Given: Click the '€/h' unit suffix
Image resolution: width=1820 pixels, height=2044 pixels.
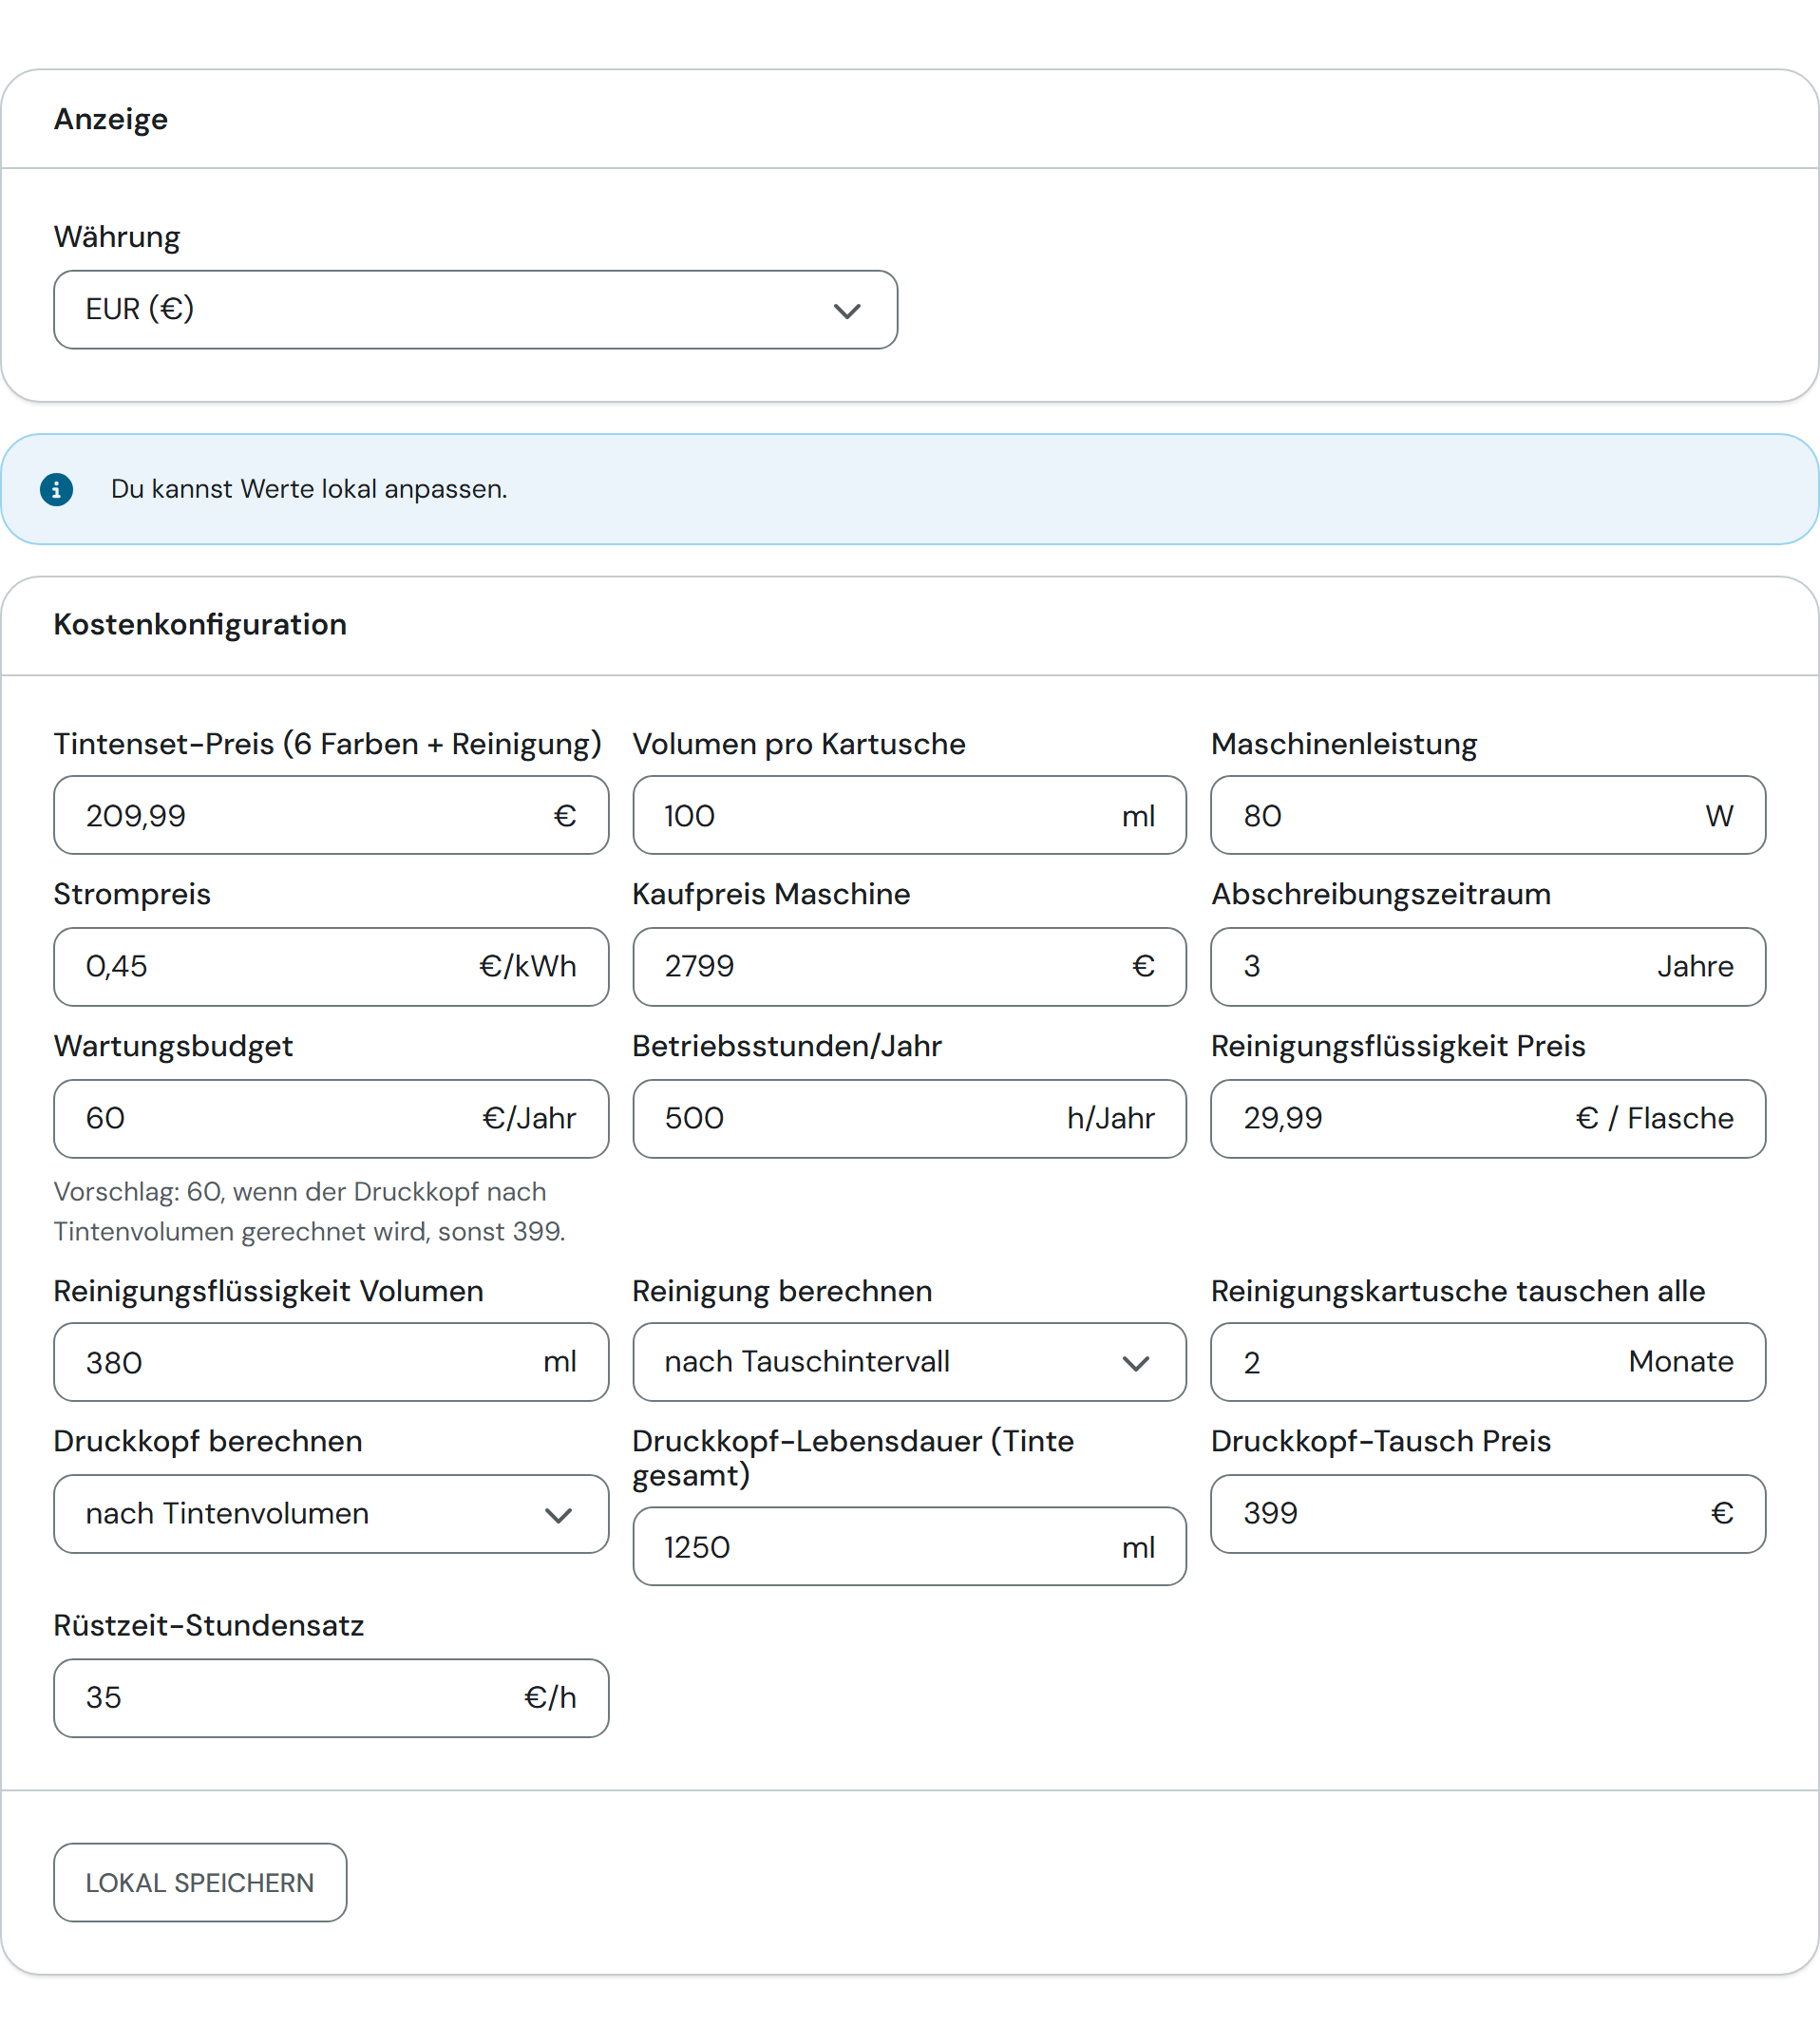Looking at the screenshot, I should point(551,1697).
